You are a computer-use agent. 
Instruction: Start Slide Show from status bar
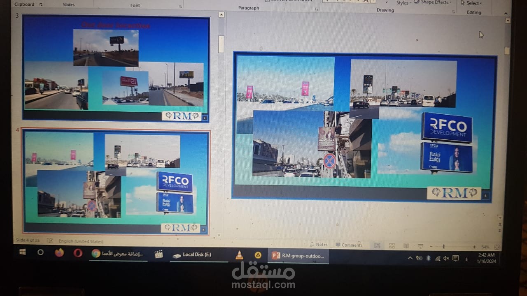click(x=420, y=246)
